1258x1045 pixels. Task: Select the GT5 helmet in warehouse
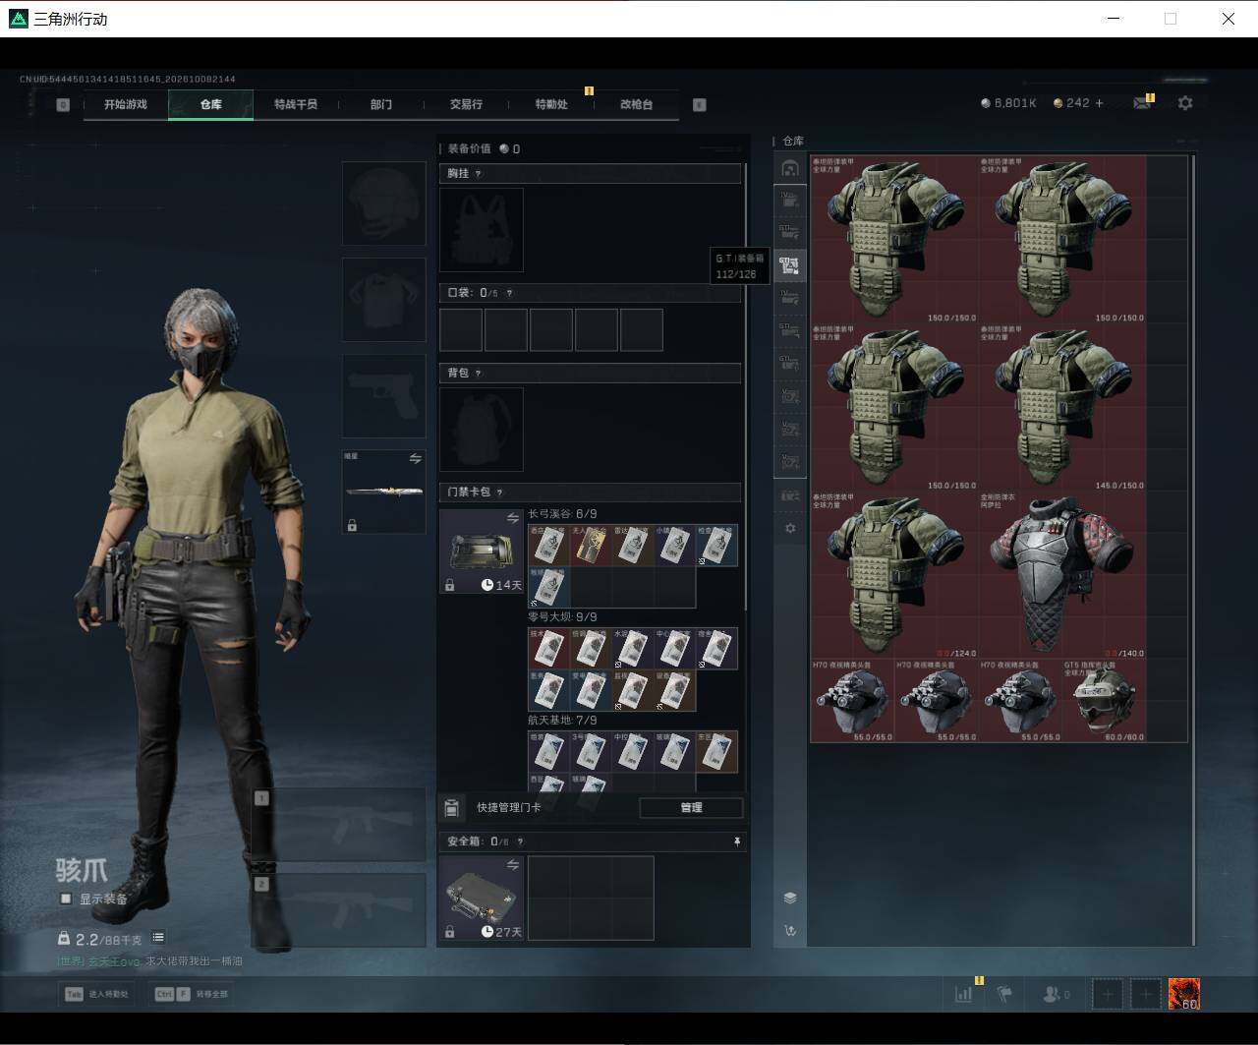tap(1104, 700)
